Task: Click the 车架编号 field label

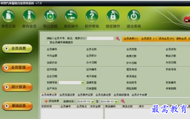Action: [171, 83]
